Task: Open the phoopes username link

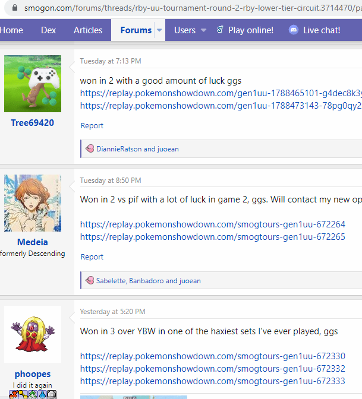Action: click(33, 374)
